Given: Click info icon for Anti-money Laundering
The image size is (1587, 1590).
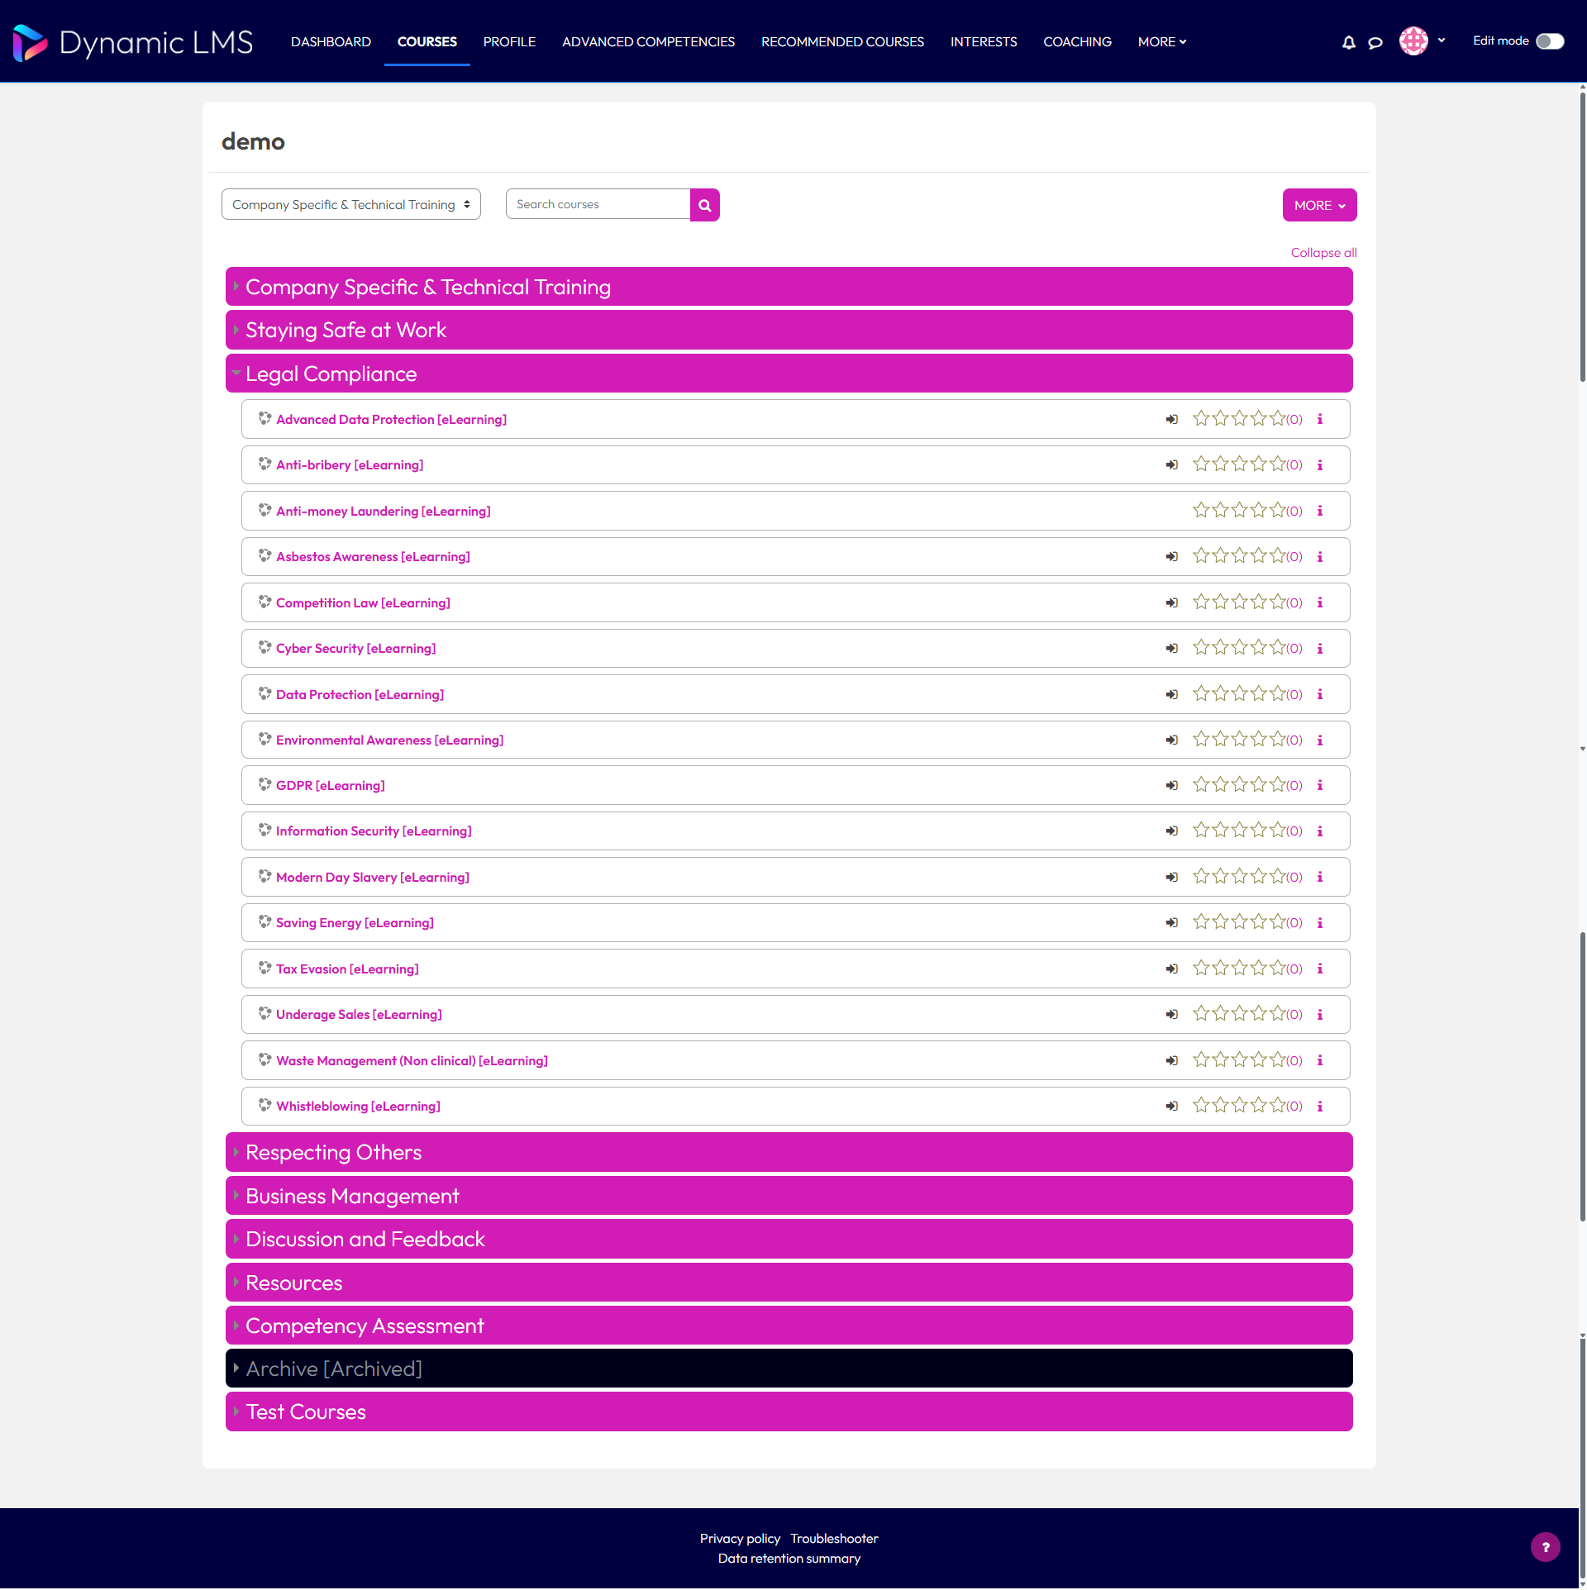Looking at the screenshot, I should pyautogui.click(x=1320, y=511).
